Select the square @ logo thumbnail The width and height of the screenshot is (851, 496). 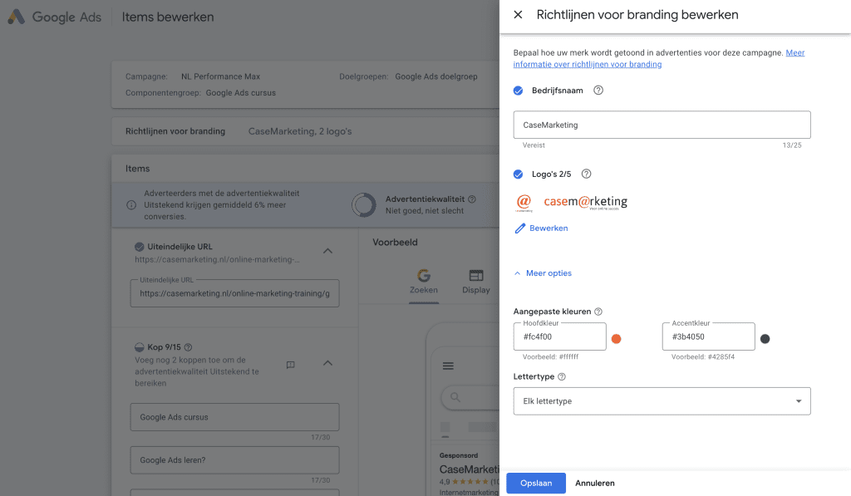(524, 203)
